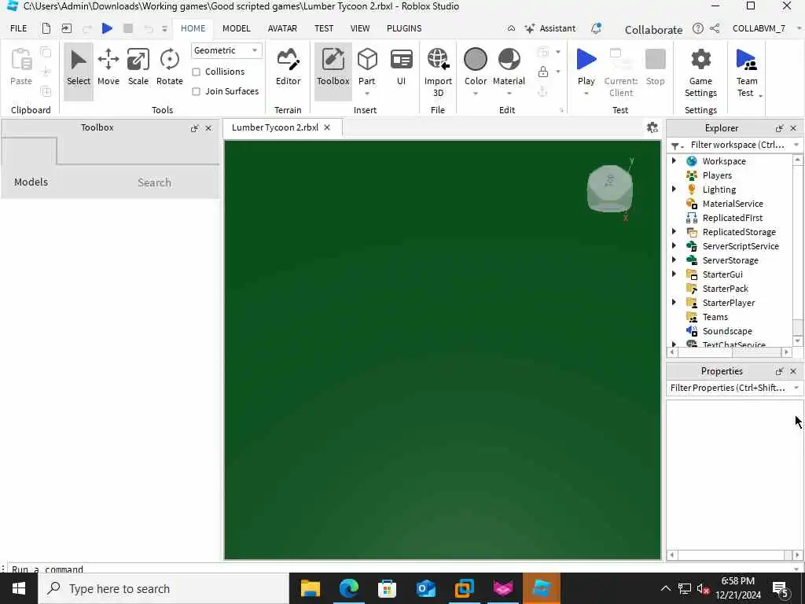Click the share icon
This screenshot has width=805, height=604.
(x=714, y=28)
